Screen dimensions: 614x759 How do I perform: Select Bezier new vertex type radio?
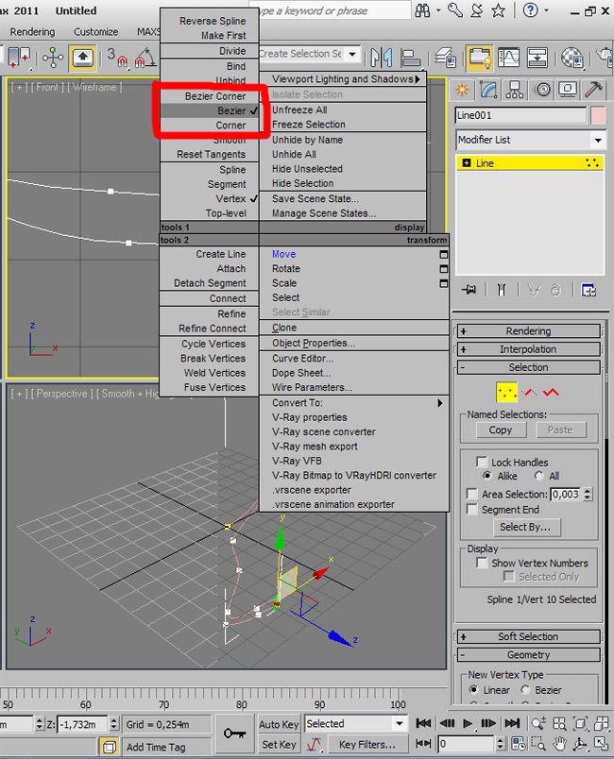pyautogui.click(x=525, y=689)
